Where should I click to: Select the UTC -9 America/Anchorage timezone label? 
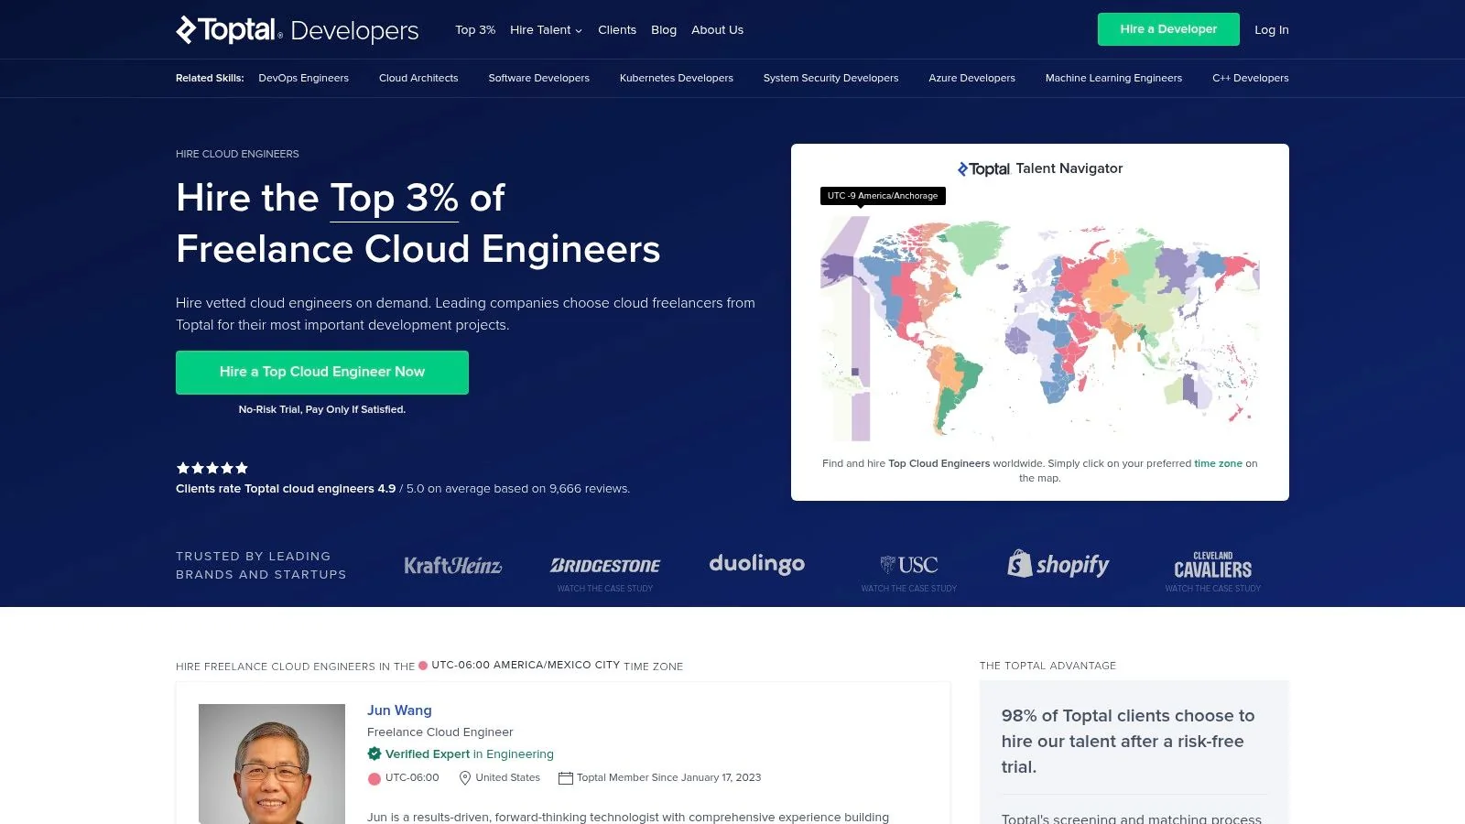882,196
